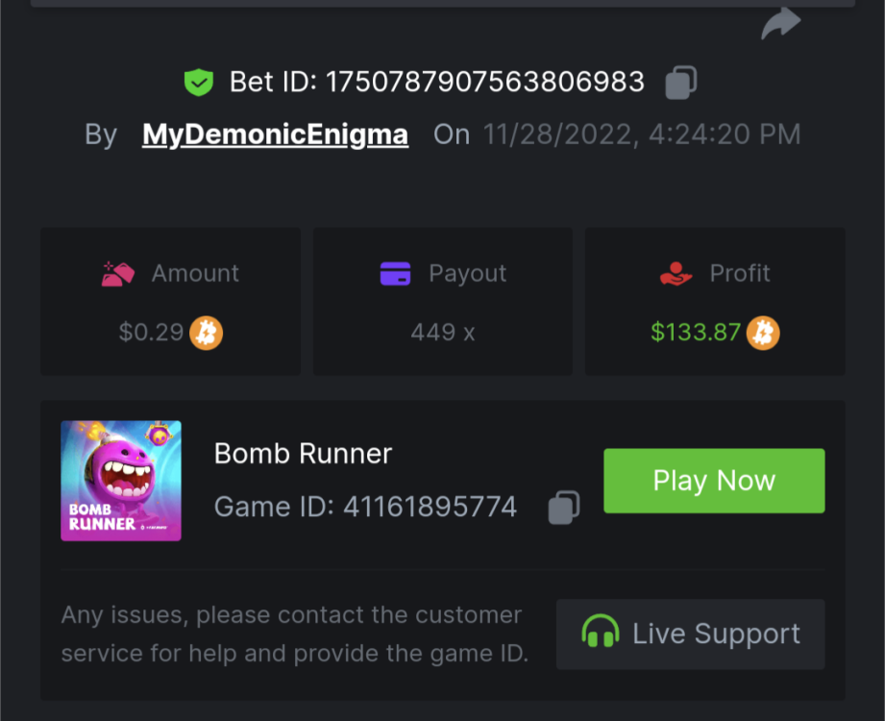This screenshot has width=885, height=721.
Task: Click the 449 x payout multiplier
Action: (441, 333)
